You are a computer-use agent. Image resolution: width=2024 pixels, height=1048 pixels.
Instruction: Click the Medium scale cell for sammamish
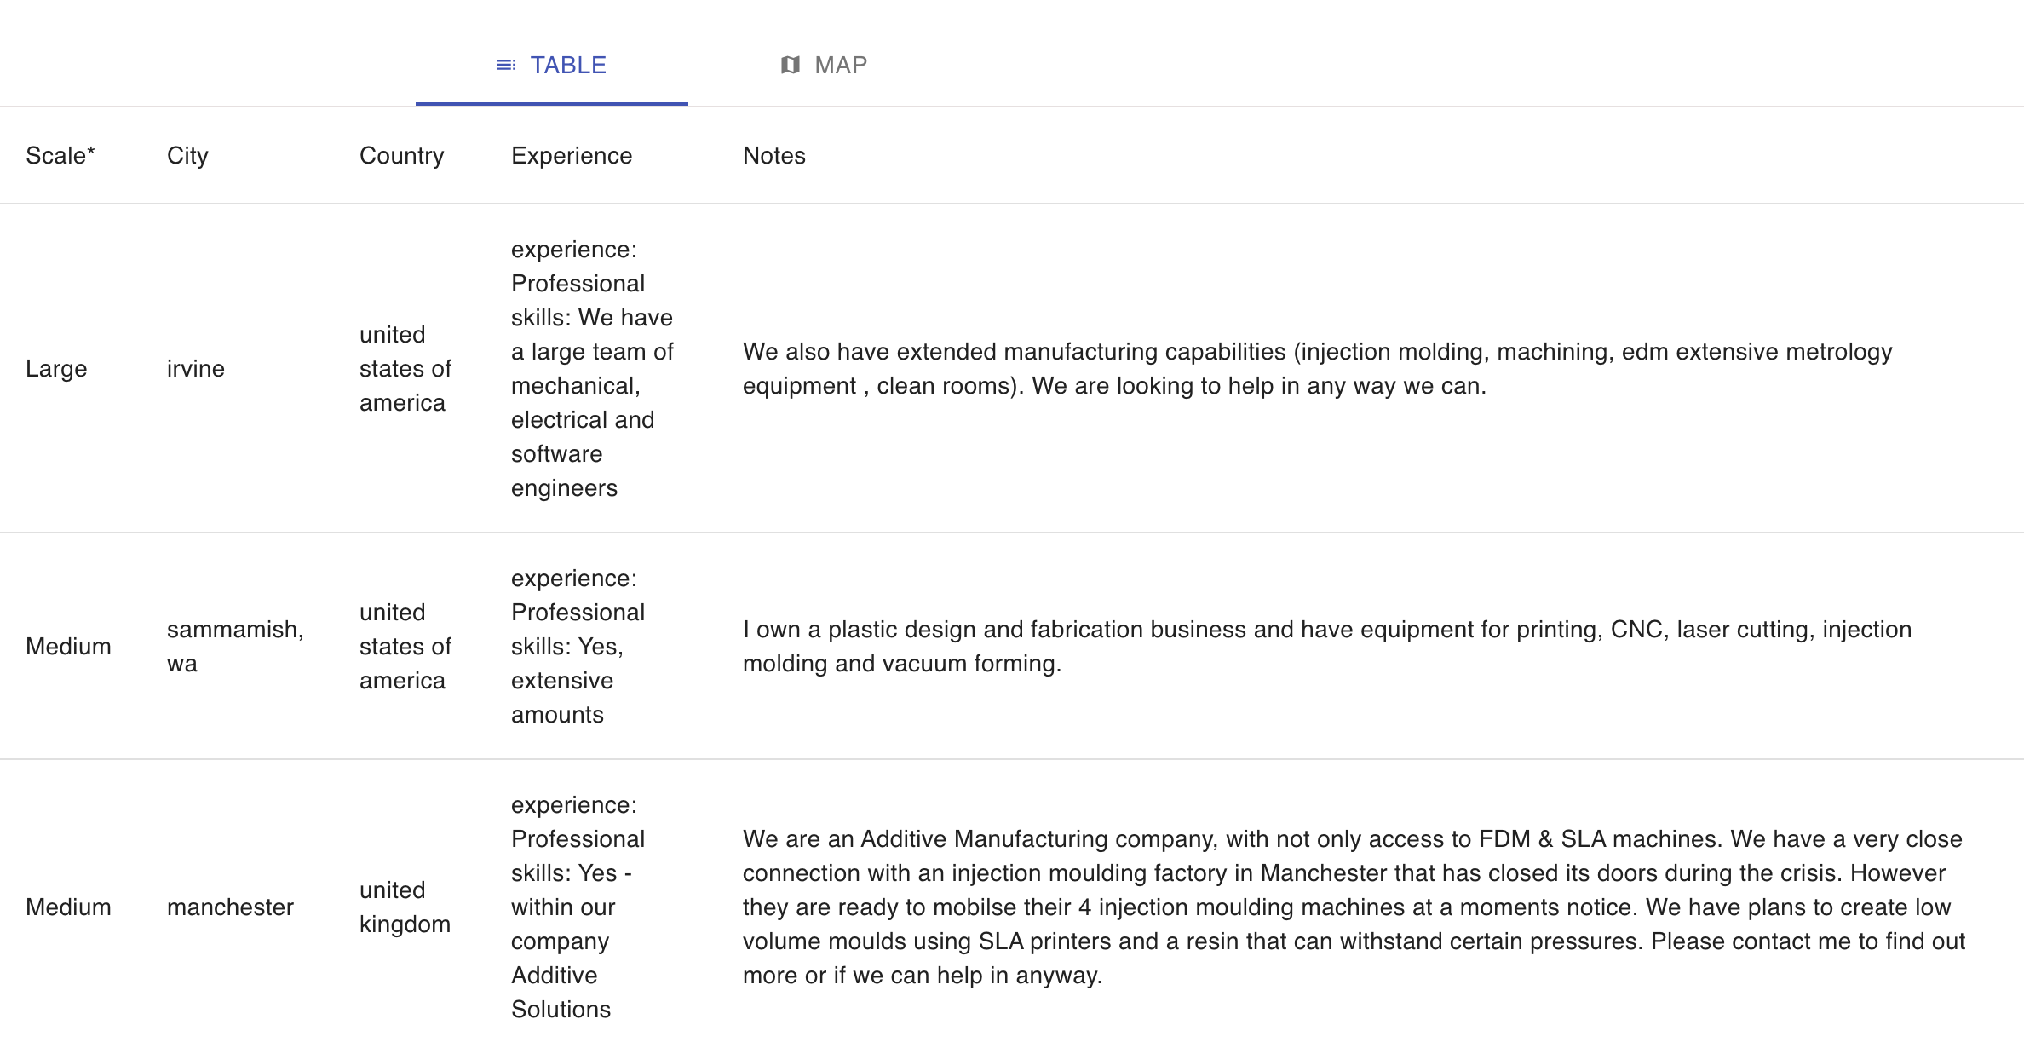pyautogui.click(x=68, y=646)
